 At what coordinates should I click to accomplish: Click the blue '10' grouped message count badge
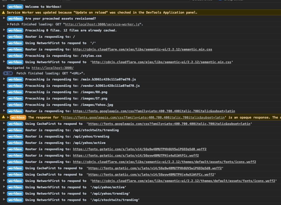(x=8, y=73)
